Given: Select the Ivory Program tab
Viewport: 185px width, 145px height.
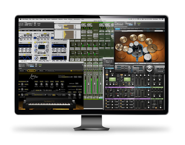Looking at the screenshot, I should pos(31,71).
